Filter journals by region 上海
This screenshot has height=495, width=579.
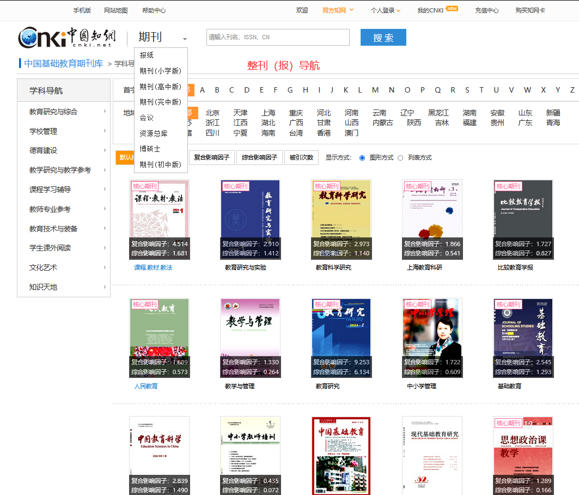[268, 113]
